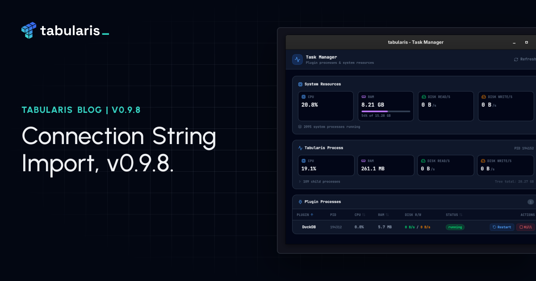Click the System Resources chip icon
This screenshot has height=281, width=536.
pos(300,84)
